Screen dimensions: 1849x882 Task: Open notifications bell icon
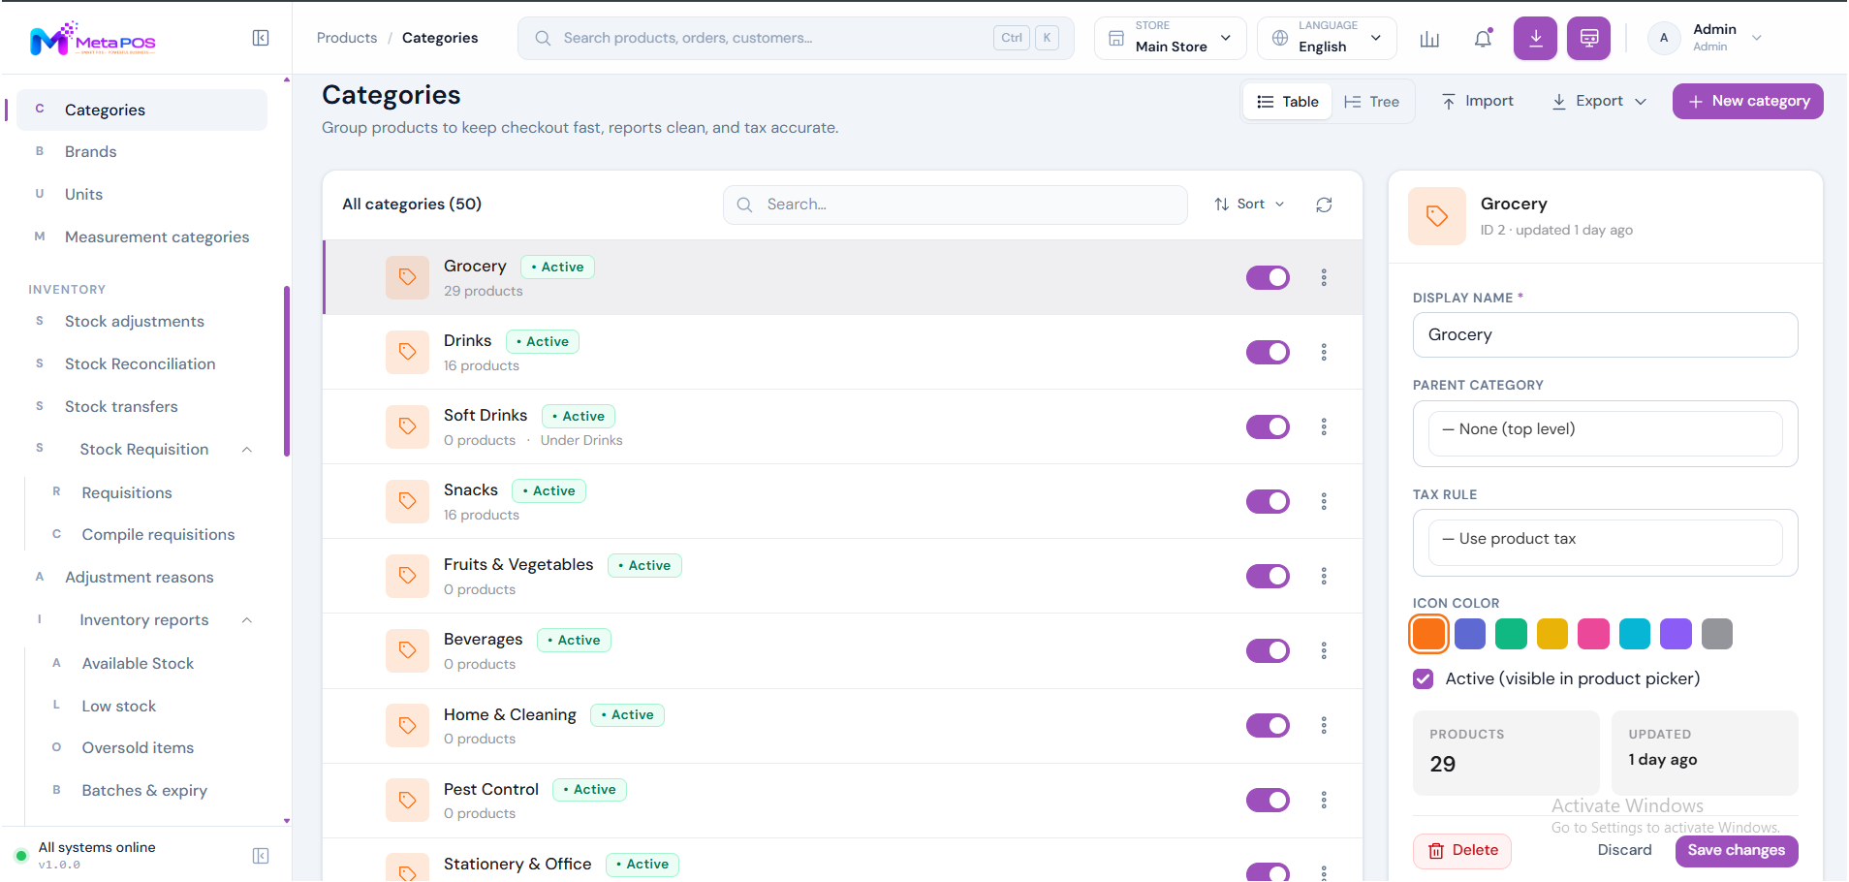[x=1483, y=39]
